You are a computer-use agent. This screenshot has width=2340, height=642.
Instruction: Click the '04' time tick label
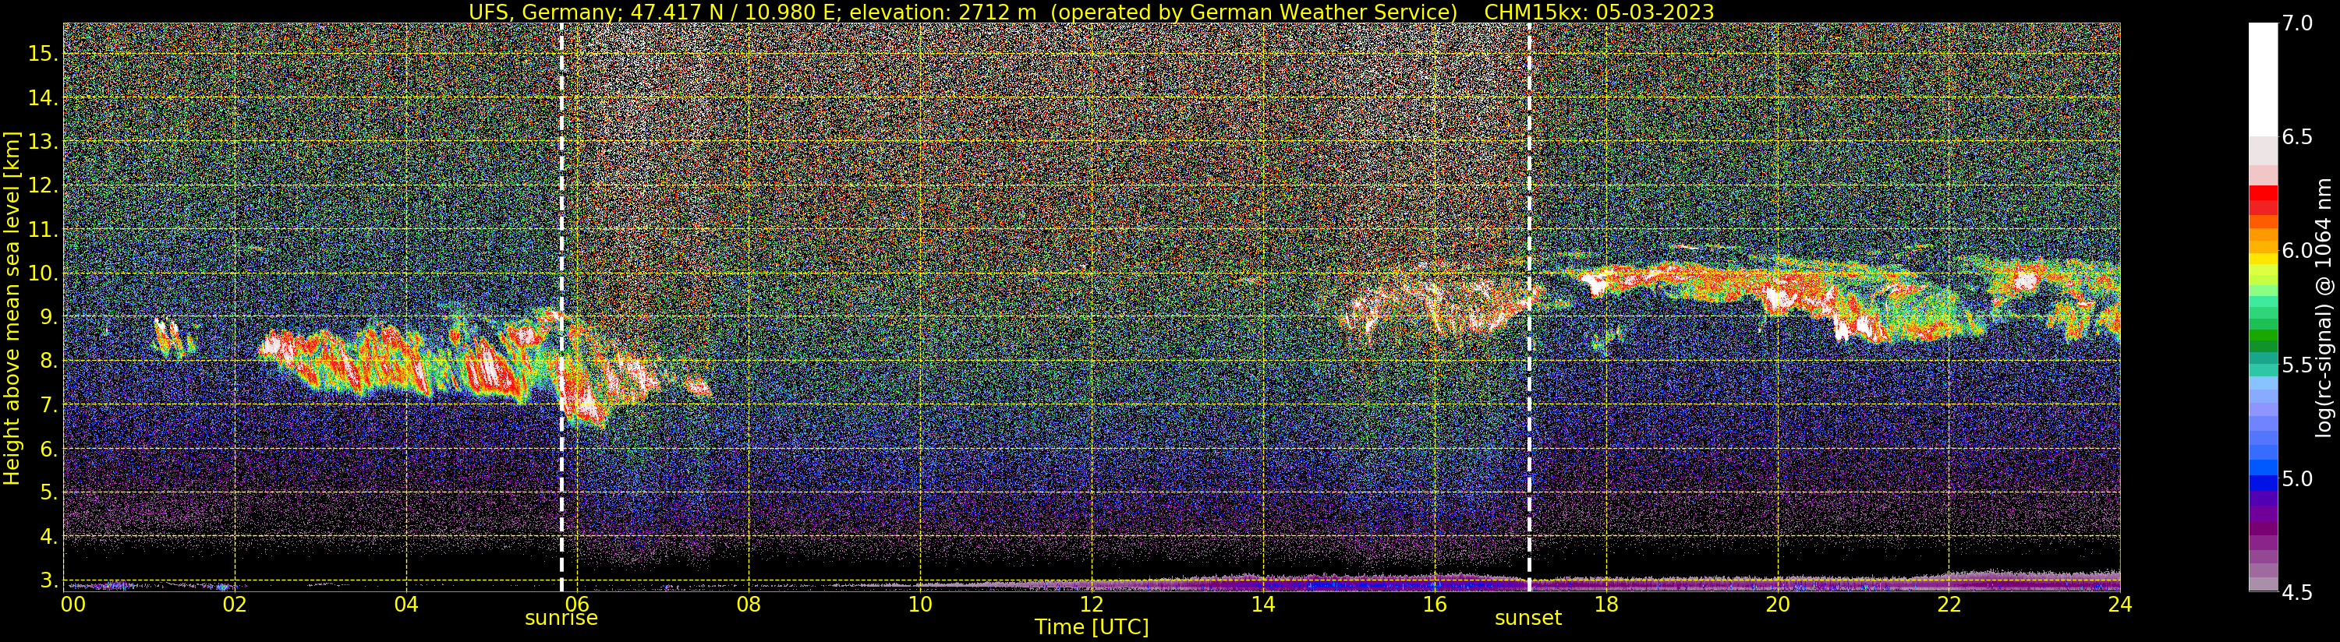[x=406, y=604]
